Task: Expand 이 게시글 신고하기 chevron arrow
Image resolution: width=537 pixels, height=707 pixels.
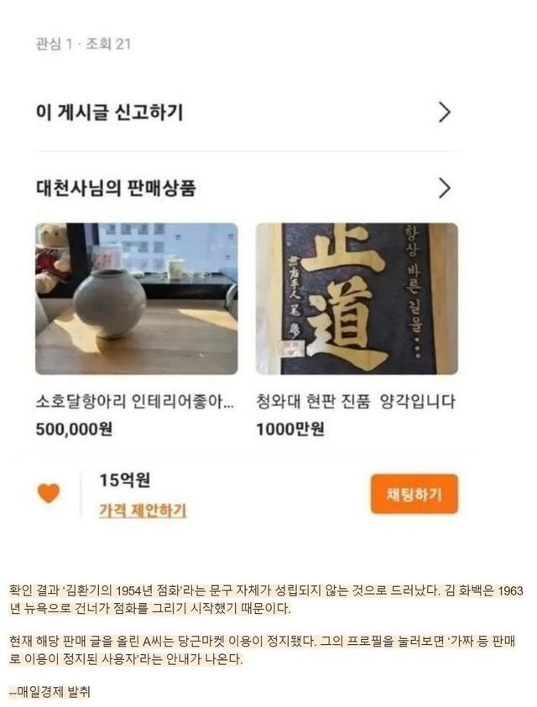Action: (445, 112)
